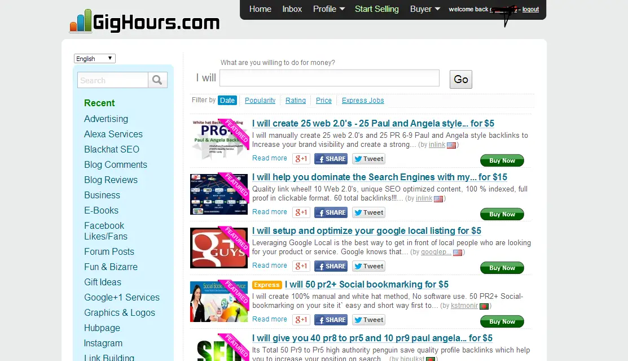Click the flag icon next to kstmonir

click(x=484, y=306)
